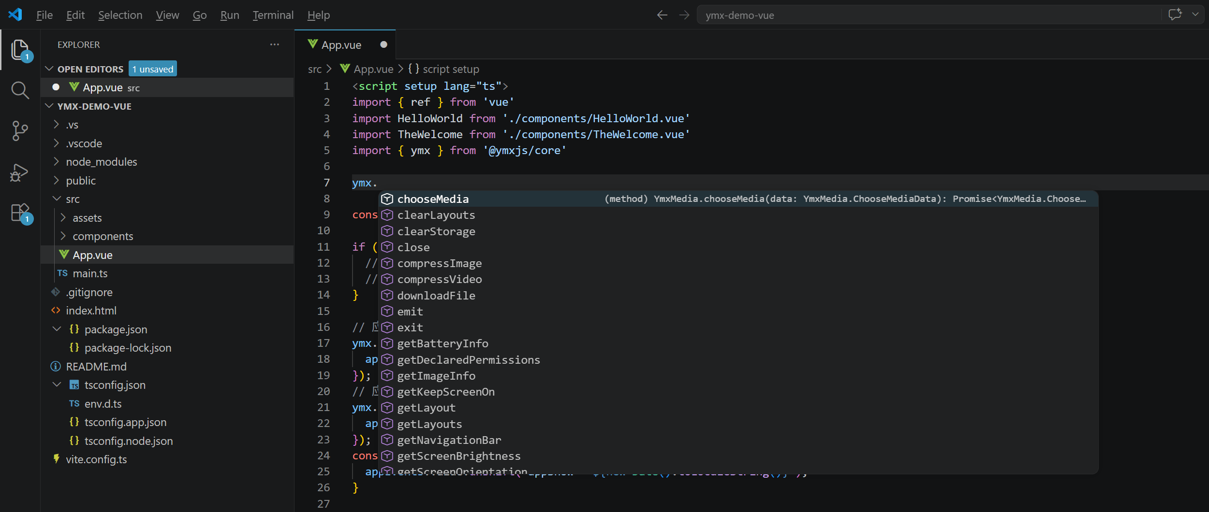Click the src breadcrumb
The height and width of the screenshot is (512, 1209).
[x=315, y=69]
